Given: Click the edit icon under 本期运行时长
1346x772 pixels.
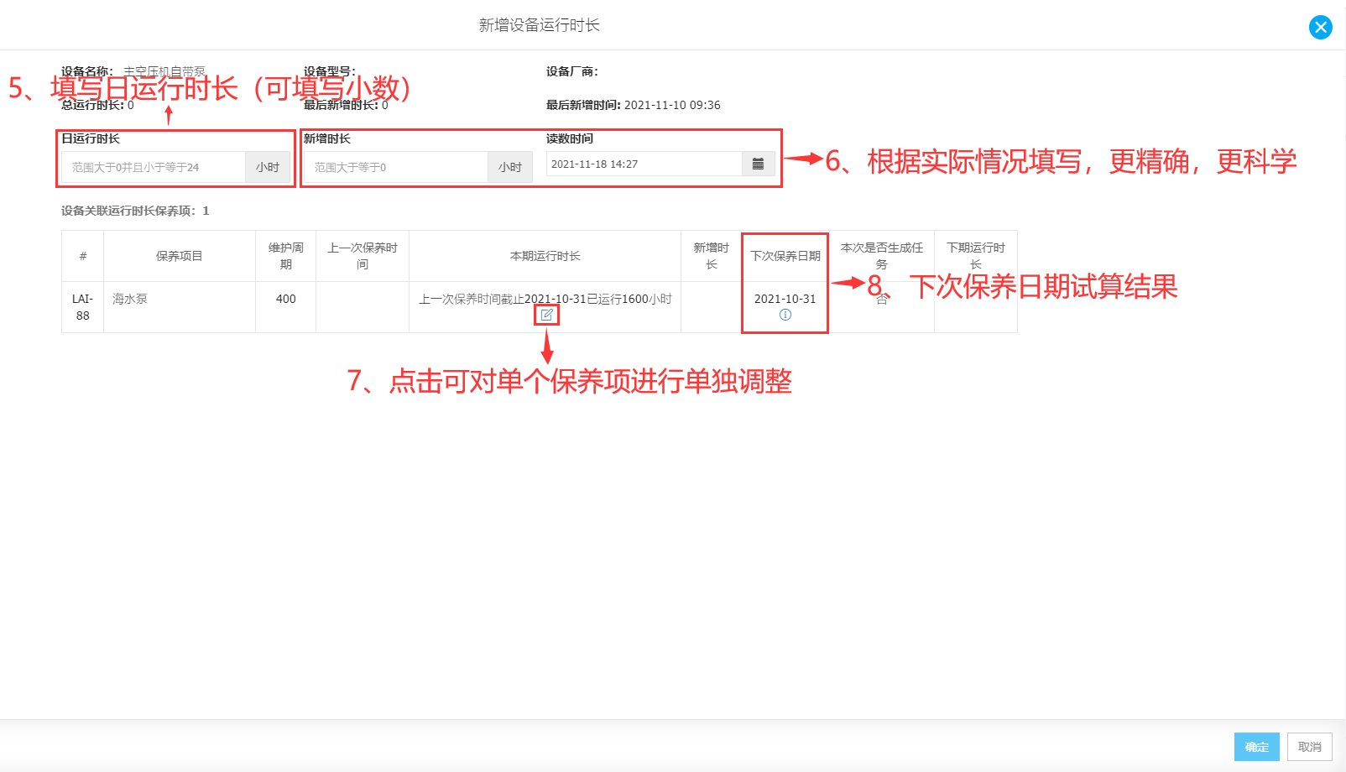Looking at the screenshot, I should [x=546, y=315].
